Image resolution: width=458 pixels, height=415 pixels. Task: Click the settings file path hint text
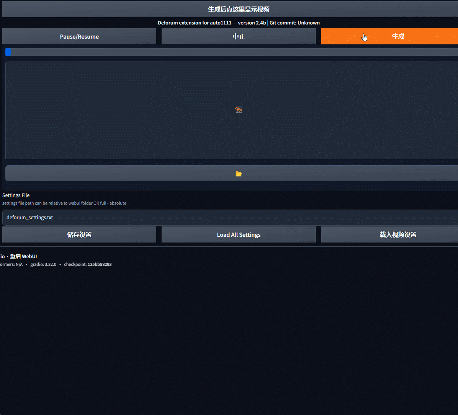coord(64,203)
